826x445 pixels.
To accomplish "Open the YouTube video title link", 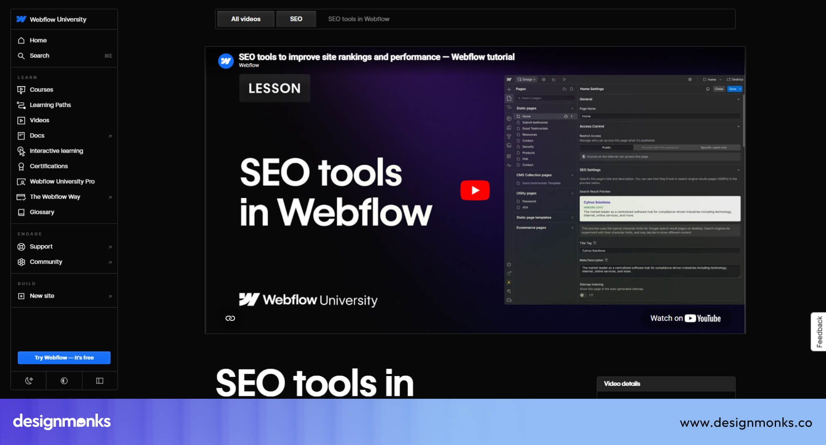I will tap(377, 57).
